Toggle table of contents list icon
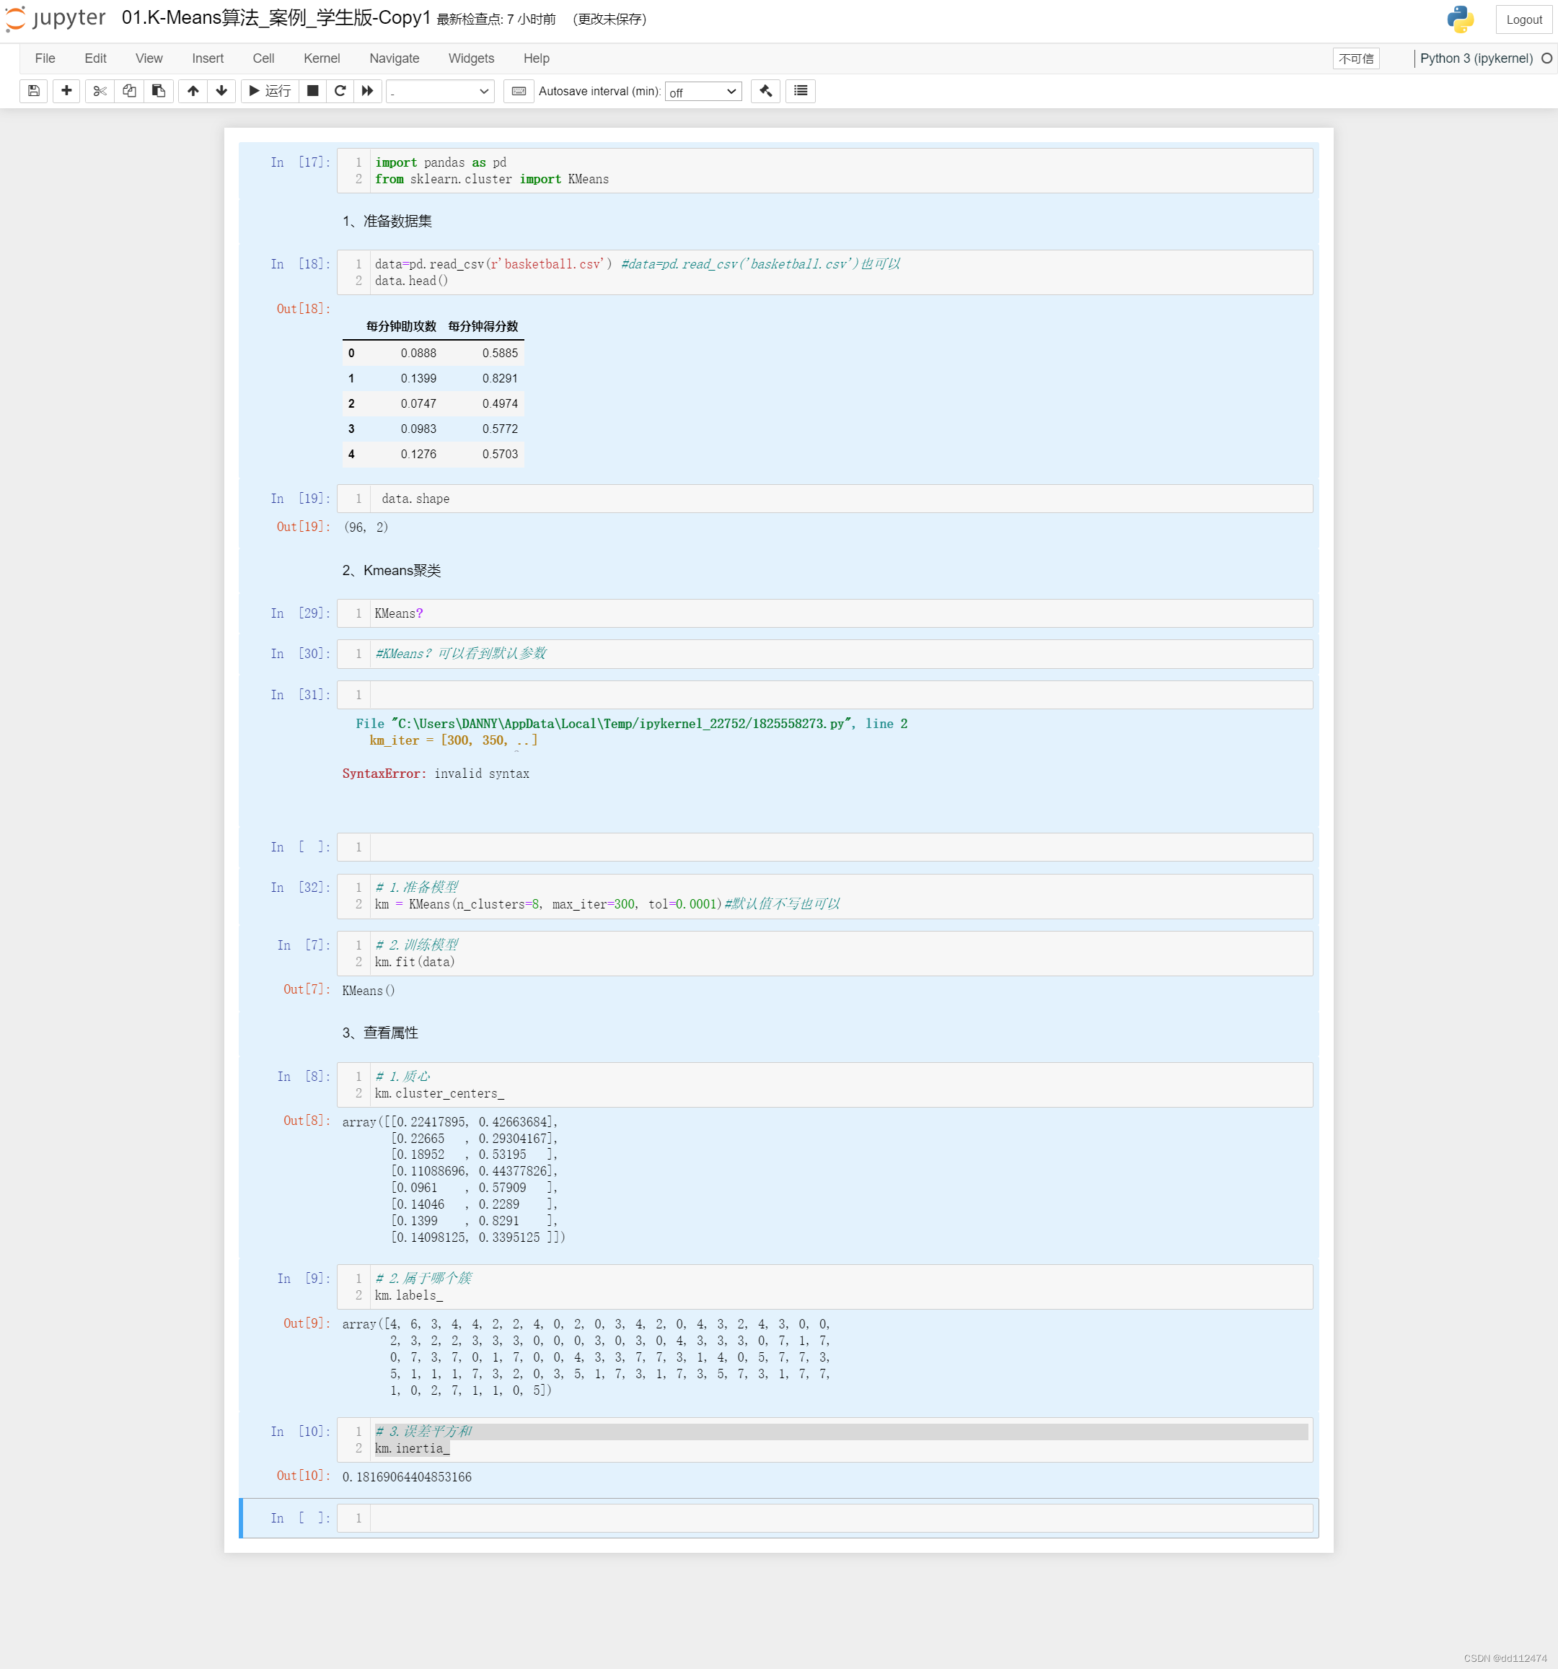1558x1669 pixels. 801,91
